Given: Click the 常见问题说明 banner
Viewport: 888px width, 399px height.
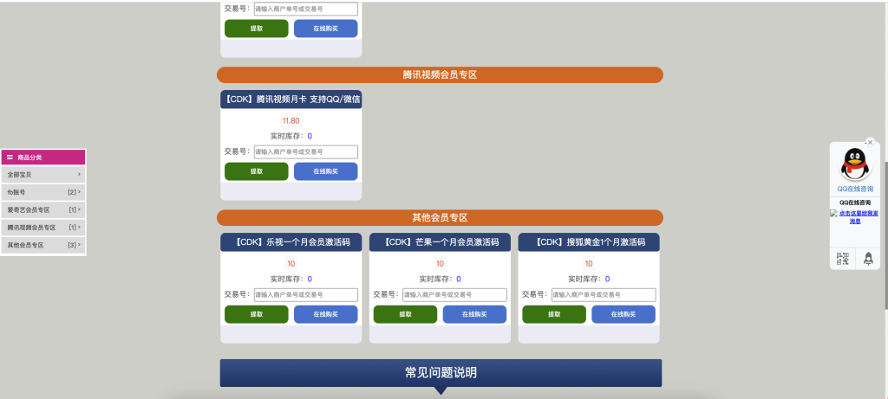Looking at the screenshot, I should click(441, 373).
